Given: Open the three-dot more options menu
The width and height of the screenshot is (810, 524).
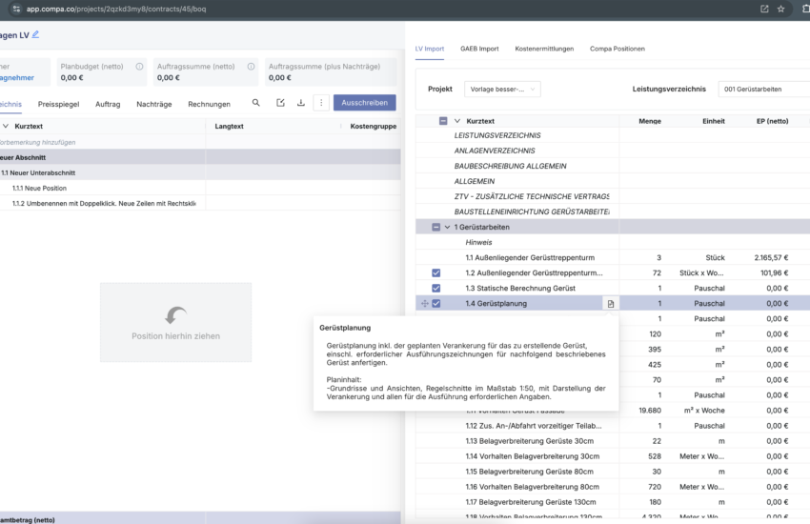Looking at the screenshot, I should coord(321,103).
